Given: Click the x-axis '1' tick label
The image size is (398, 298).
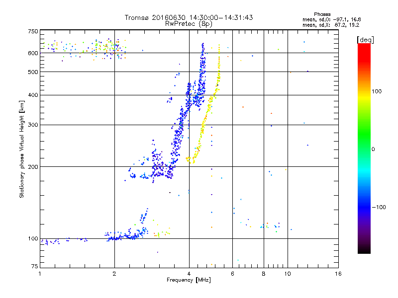Looking at the screenshot, I should coord(40,274).
